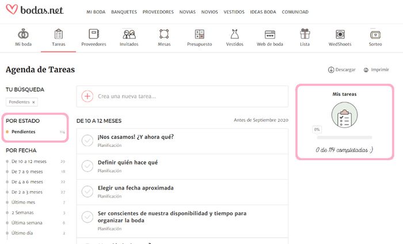Open the Presupuesto calculator icon
Screen dimensions: 403x244
(x=199, y=34)
